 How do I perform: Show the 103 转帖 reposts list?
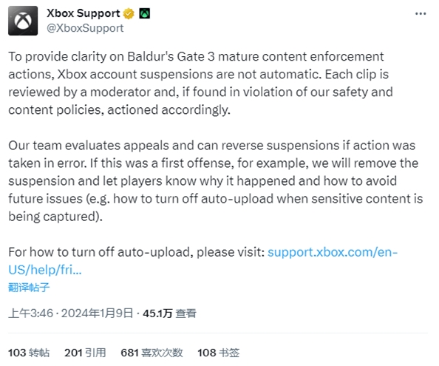(29, 353)
